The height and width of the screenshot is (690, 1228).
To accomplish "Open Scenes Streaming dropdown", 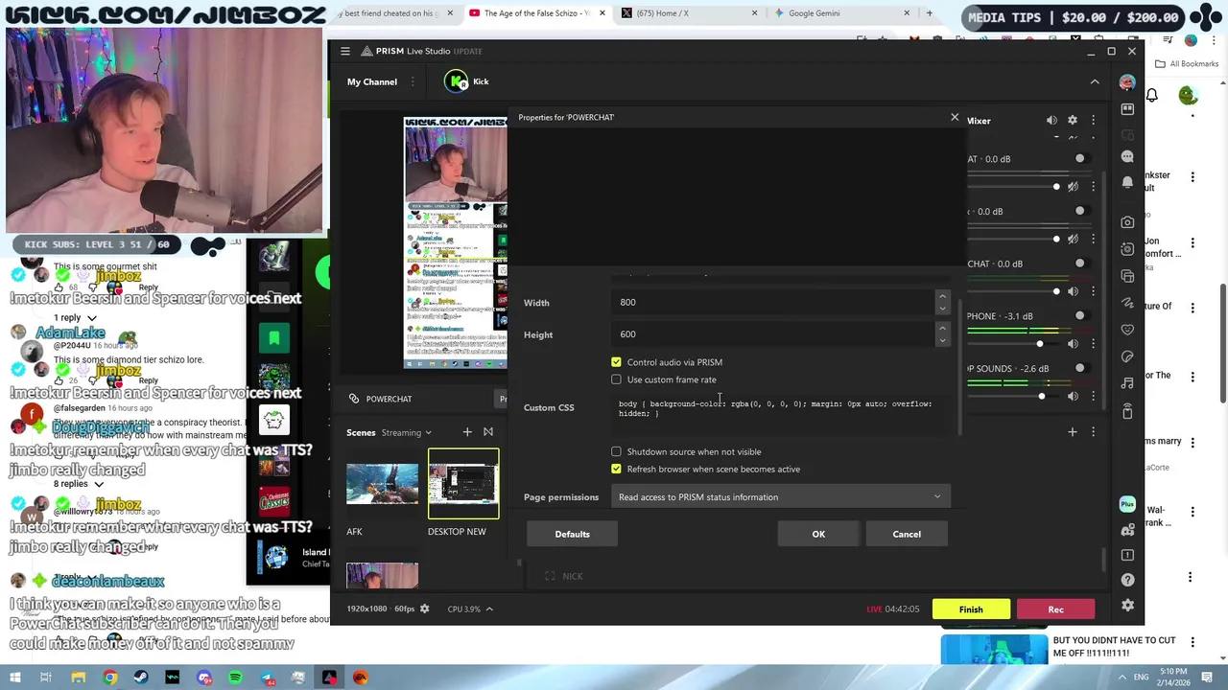I will click(x=407, y=432).
